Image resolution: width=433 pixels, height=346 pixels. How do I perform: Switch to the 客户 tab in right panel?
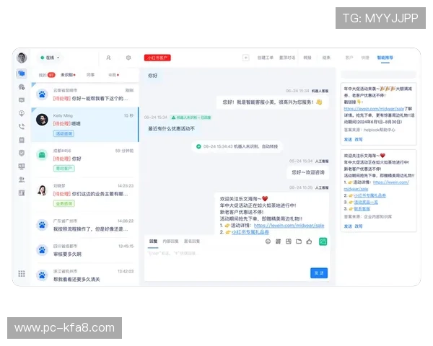click(x=349, y=58)
